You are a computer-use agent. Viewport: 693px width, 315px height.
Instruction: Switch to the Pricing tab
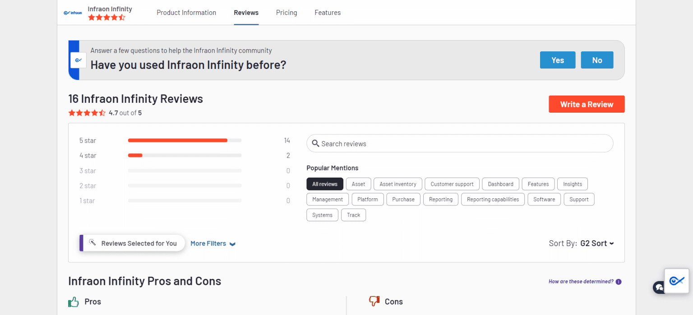point(286,12)
